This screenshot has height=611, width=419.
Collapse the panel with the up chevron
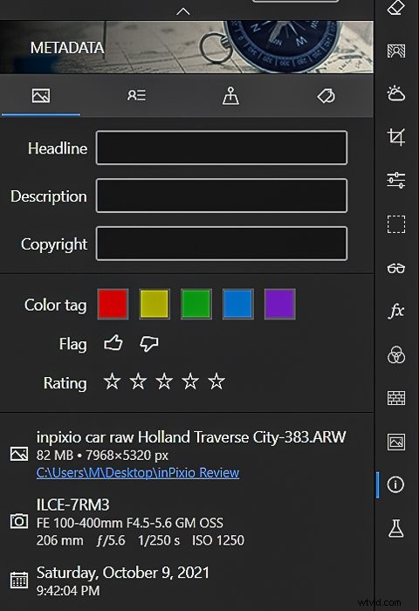pos(182,11)
